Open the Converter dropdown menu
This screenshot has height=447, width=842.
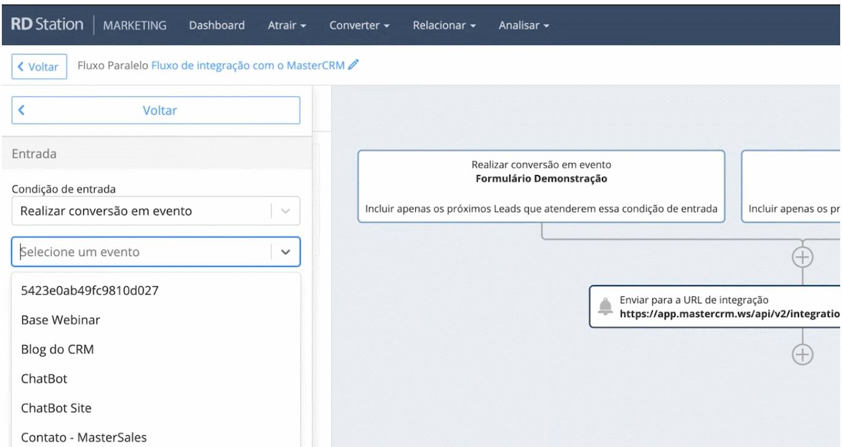360,26
